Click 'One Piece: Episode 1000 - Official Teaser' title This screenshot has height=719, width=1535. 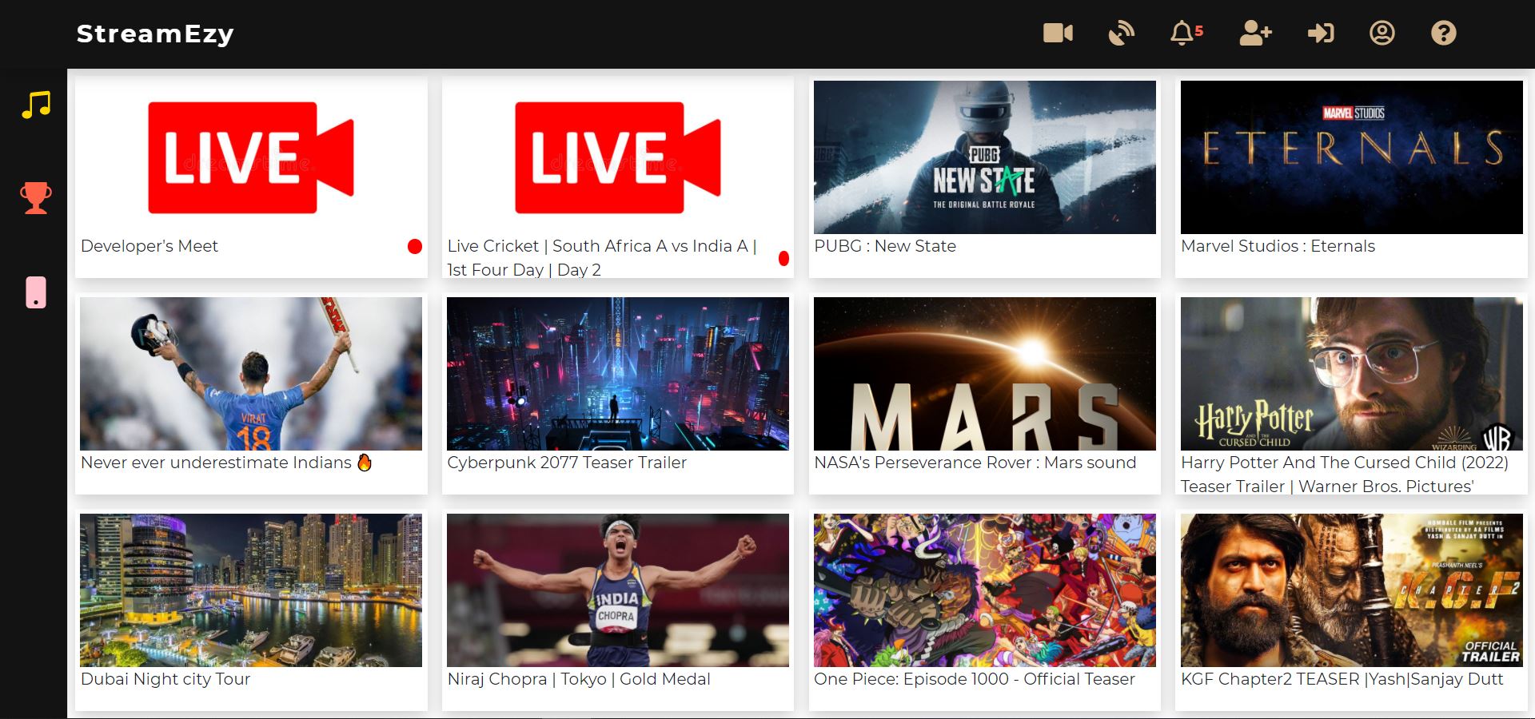pos(975,679)
